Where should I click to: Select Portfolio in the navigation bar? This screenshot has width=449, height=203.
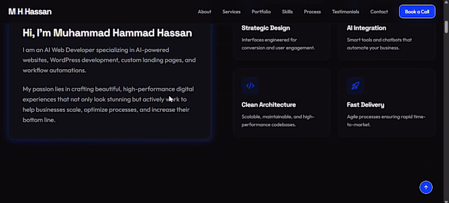[x=261, y=12]
